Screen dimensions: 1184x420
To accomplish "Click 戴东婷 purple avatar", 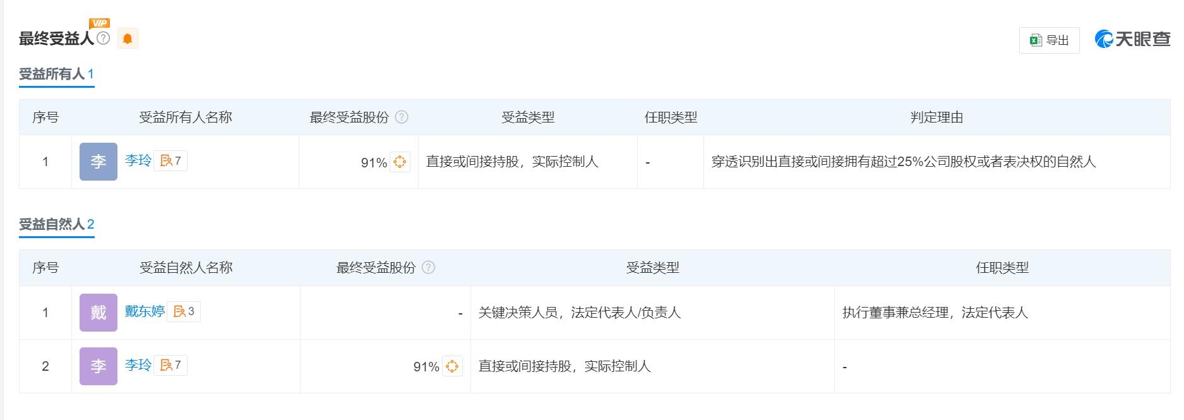I will point(99,313).
